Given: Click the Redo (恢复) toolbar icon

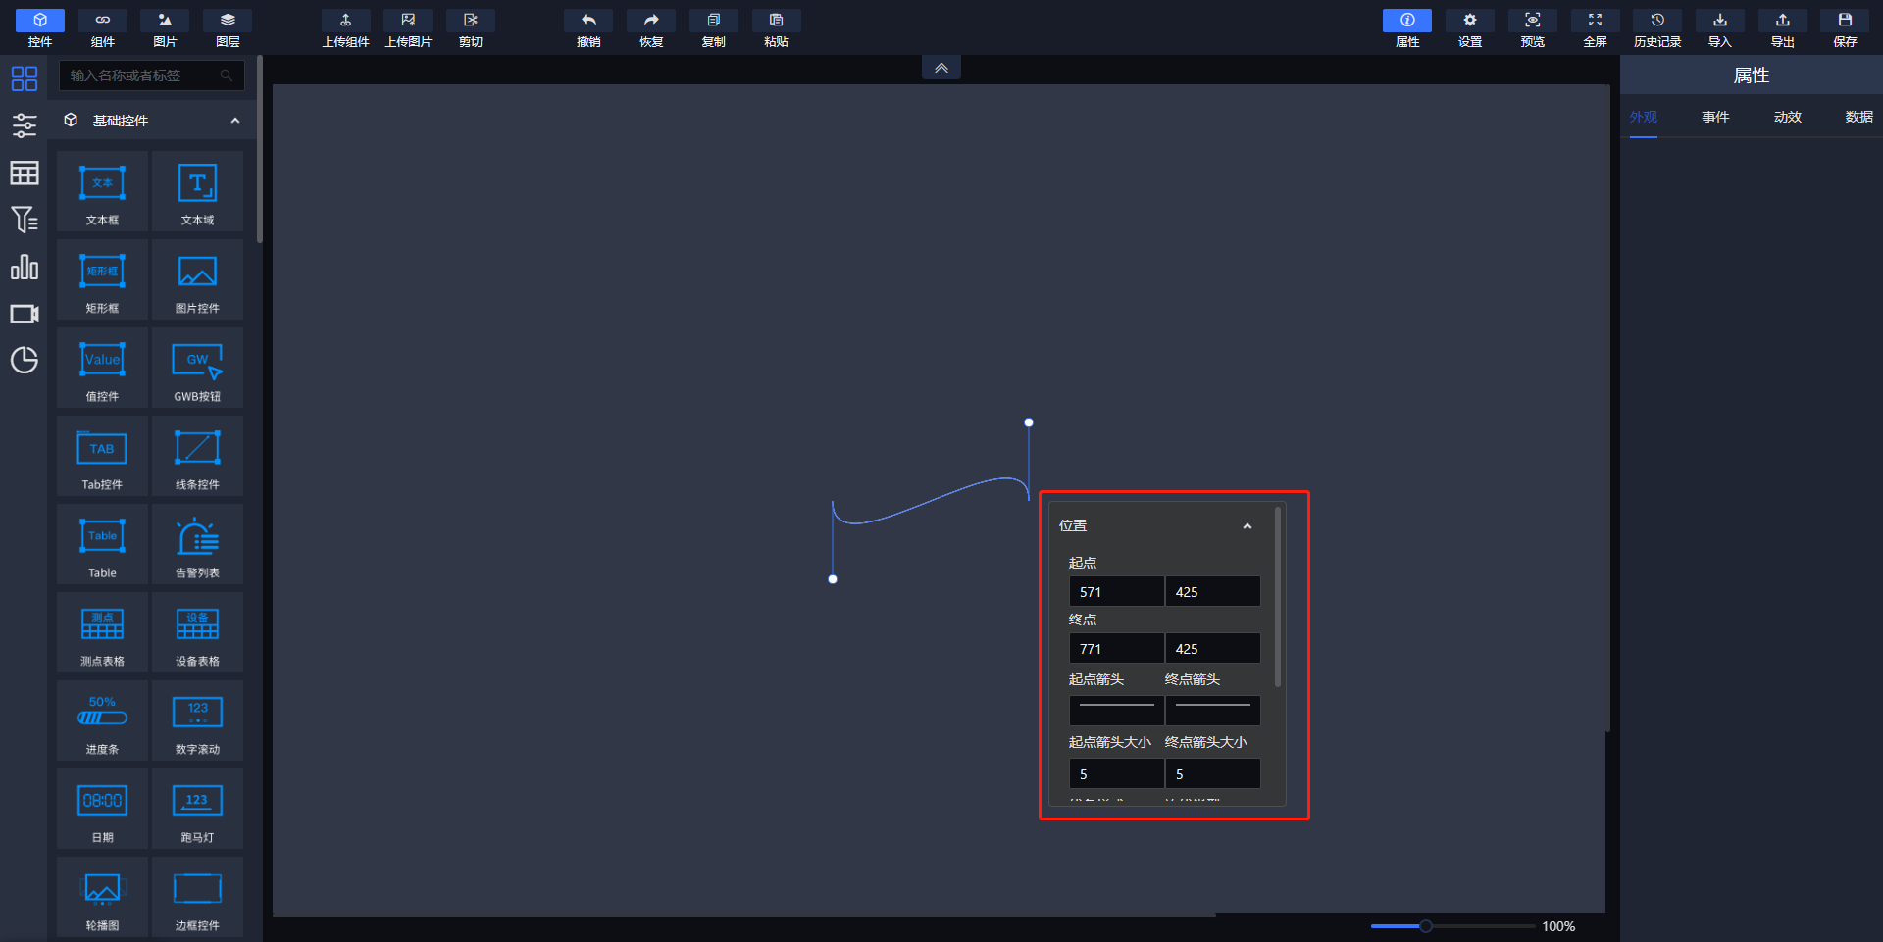Looking at the screenshot, I should point(651,27).
